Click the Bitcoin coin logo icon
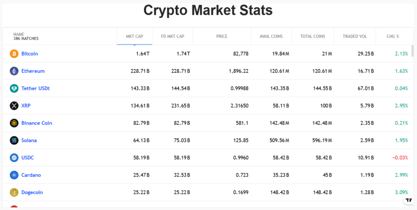This screenshot has width=417, height=210. point(14,54)
